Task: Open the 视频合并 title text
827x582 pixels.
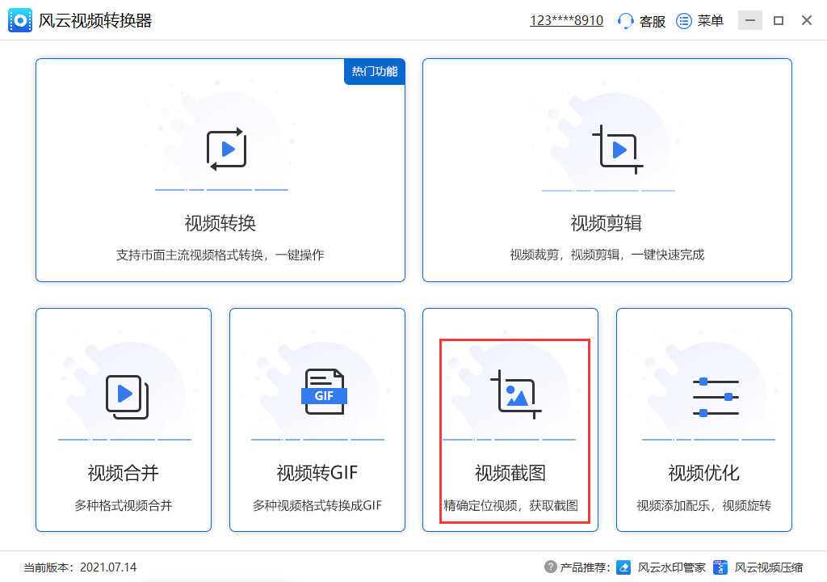Action: coord(124,473)
